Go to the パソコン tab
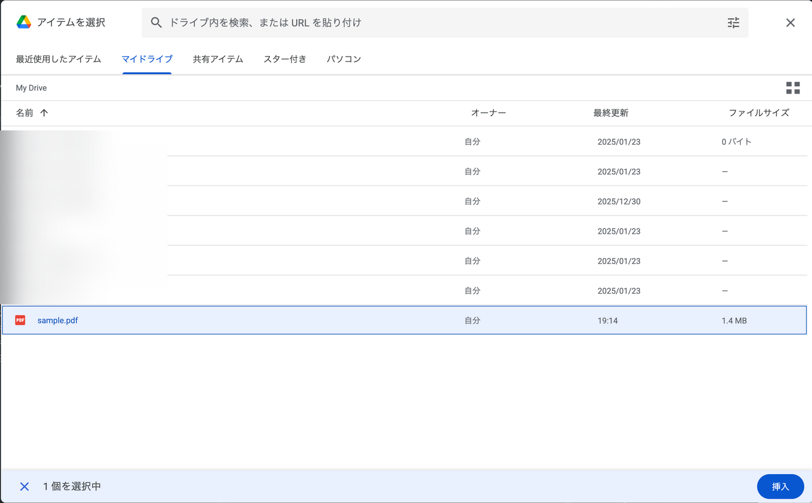 coord(344,59)
